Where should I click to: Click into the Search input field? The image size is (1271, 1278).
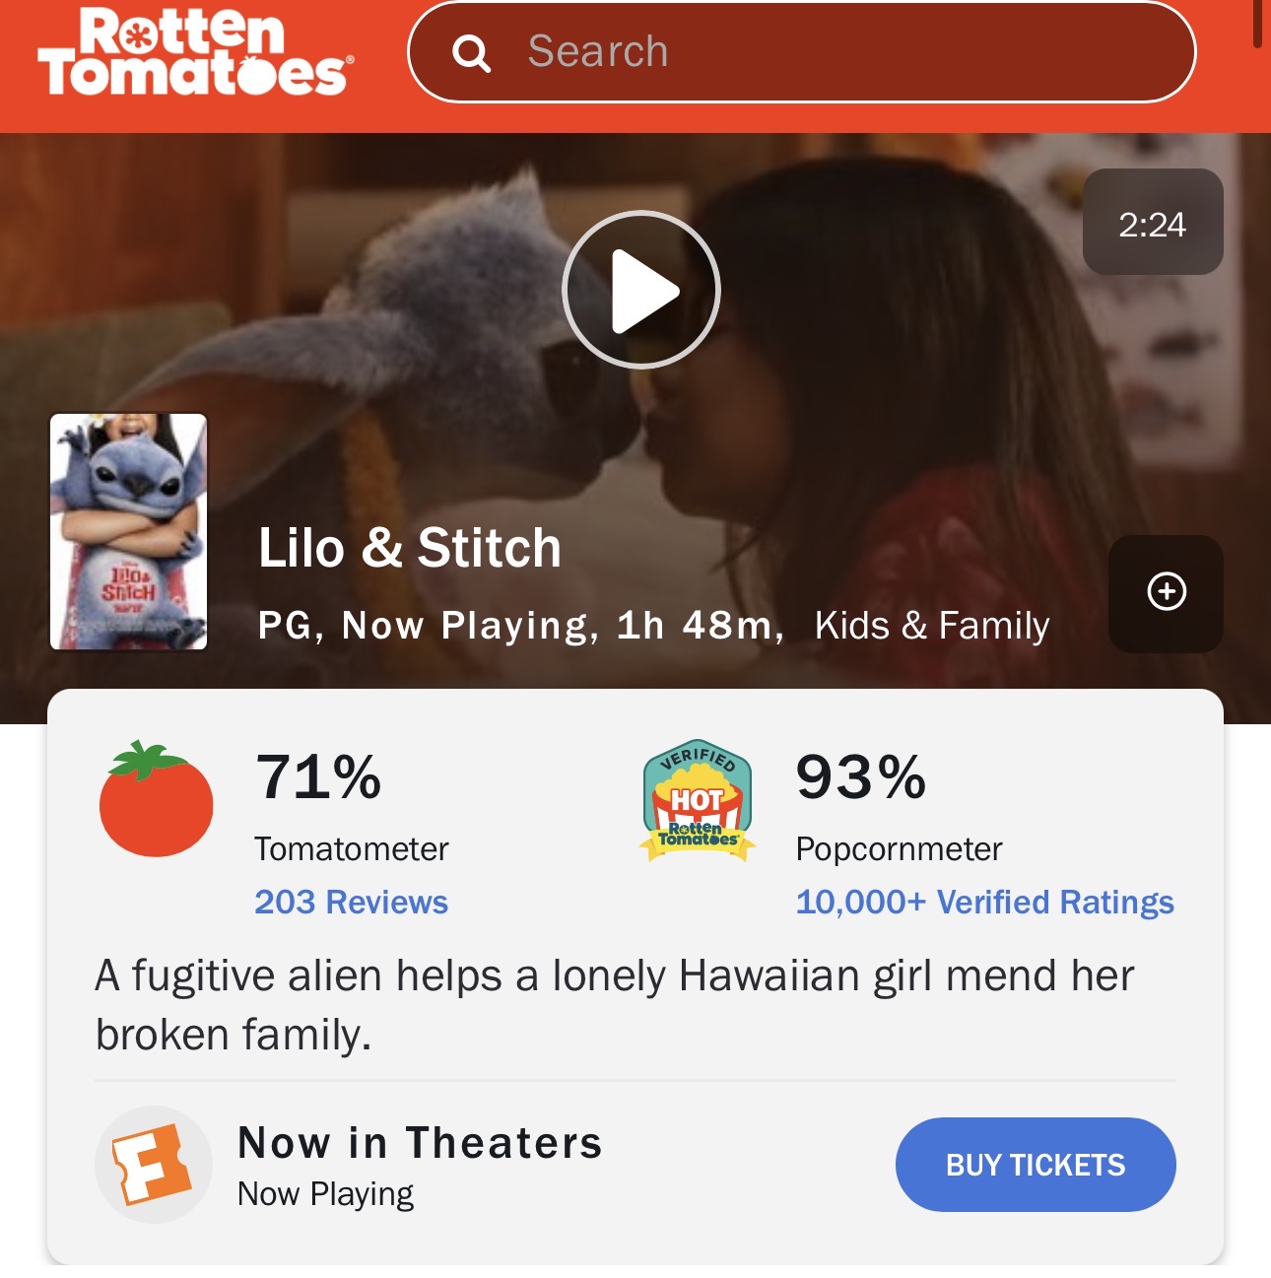(801, 52)
